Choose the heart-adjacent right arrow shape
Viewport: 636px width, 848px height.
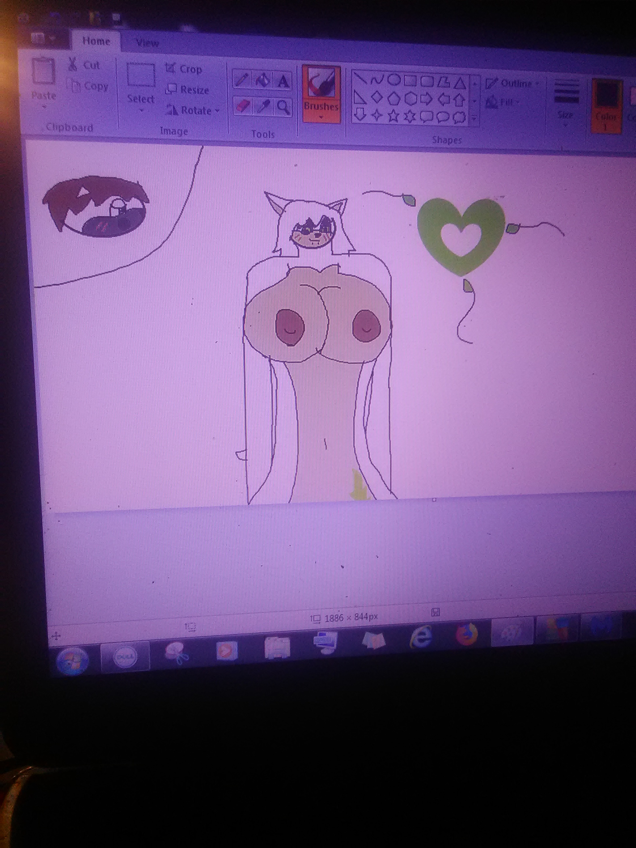tap(426, 99)
